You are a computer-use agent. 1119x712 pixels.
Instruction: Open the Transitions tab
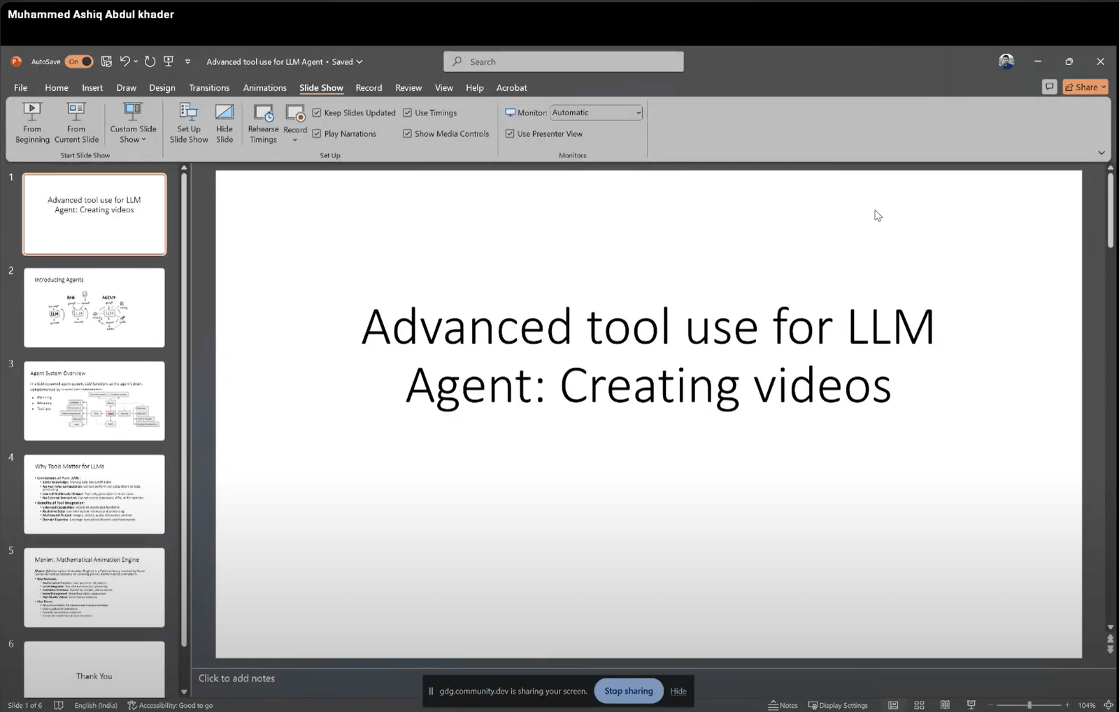click(209, 87)
